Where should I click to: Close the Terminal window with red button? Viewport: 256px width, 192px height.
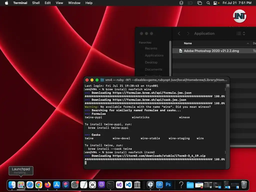click(x=87, y=80)
